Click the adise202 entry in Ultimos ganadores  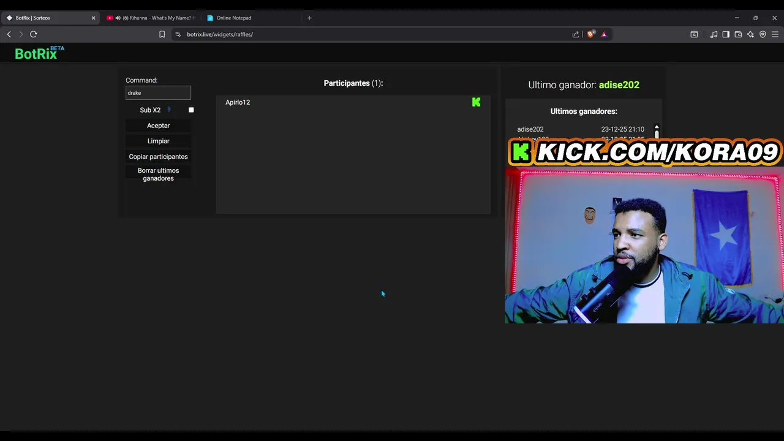click(x=530, y=129)
